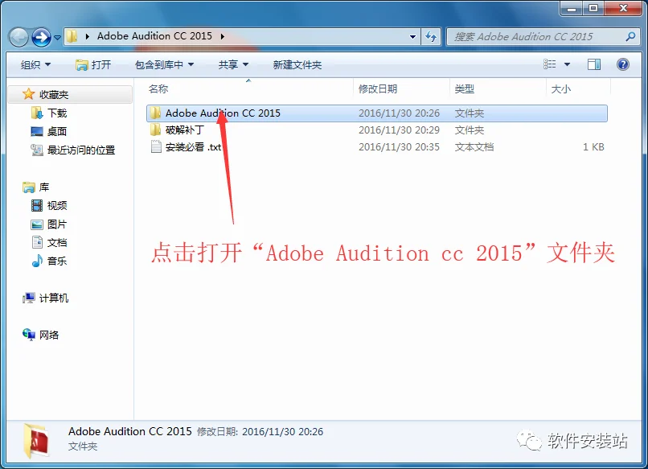648x469 pixels.
Task: Expand the breadcrumb arrow after Adobe Audition CC 2015
Action: 223,36
